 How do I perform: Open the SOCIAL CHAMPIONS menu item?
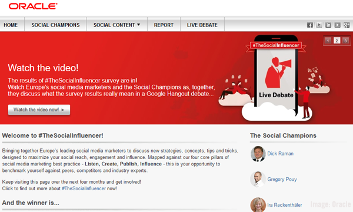[x=55, y=25]
